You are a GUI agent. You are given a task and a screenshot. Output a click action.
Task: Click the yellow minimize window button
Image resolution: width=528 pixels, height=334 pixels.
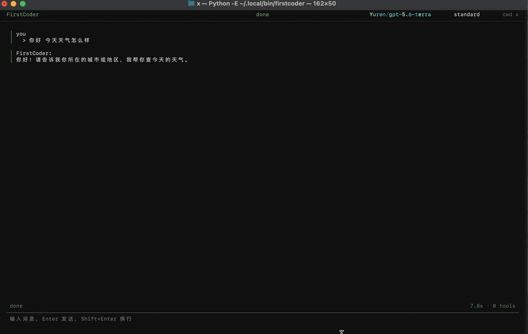[13, 4]
